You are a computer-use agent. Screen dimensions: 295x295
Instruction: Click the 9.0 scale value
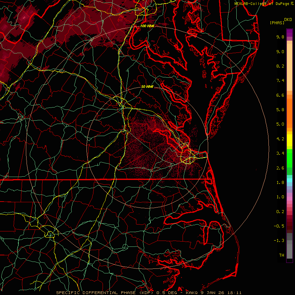(280, 51)
